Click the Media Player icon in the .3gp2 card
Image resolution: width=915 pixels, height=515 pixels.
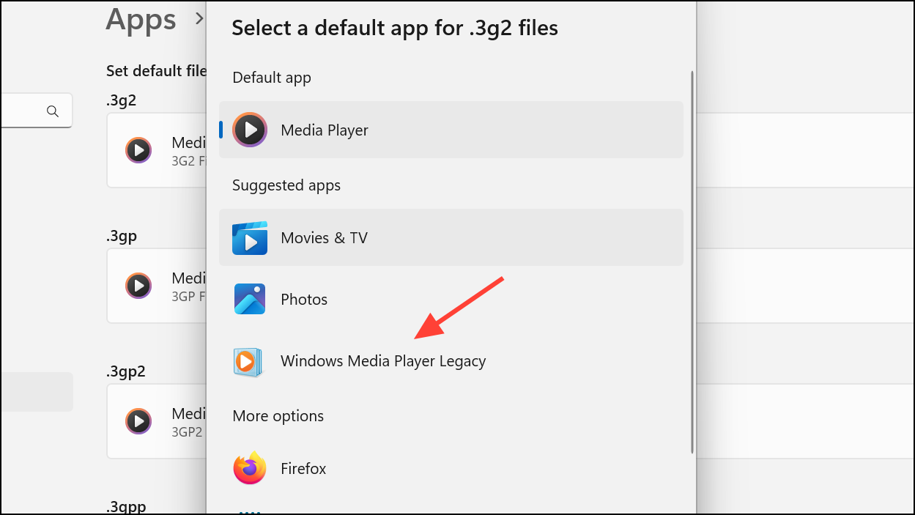coord(138,421)
